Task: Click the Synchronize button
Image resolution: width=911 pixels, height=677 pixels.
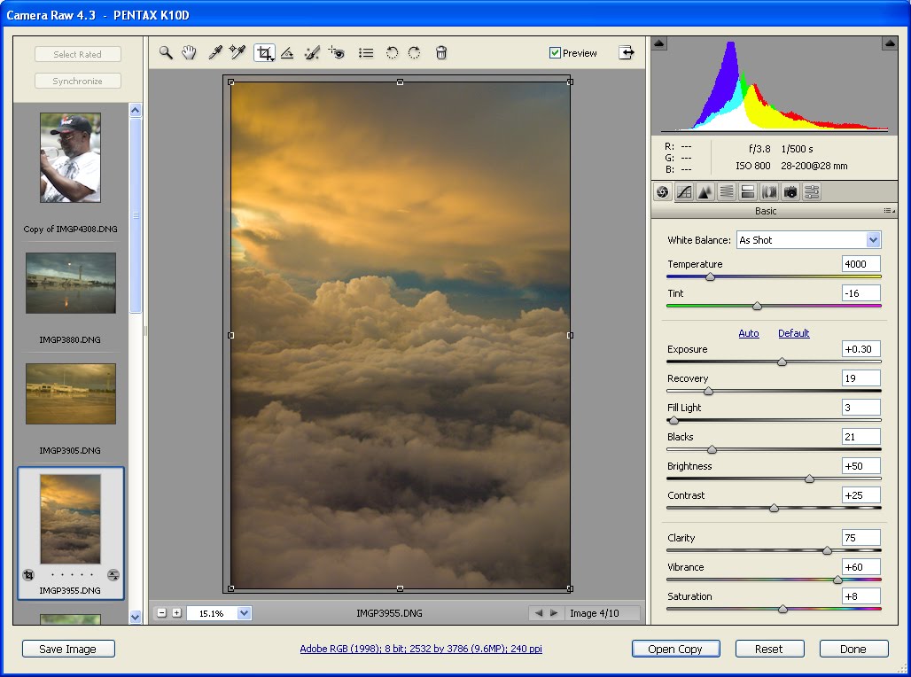Action: pyautogui.click(x=78, y=81)
